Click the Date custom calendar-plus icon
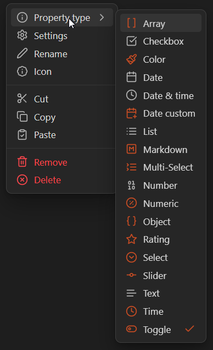Image resolution: width=213 pixels, height=350 pixels. pos(131,113)
